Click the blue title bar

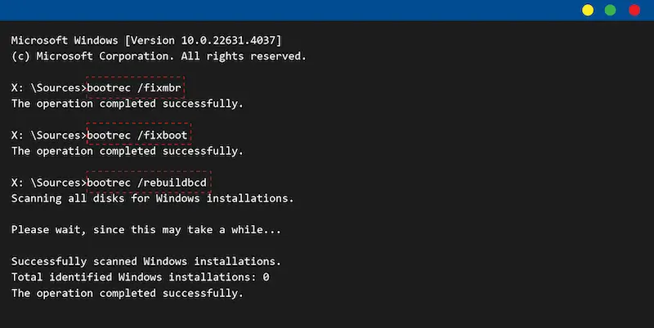pos(288,11)
